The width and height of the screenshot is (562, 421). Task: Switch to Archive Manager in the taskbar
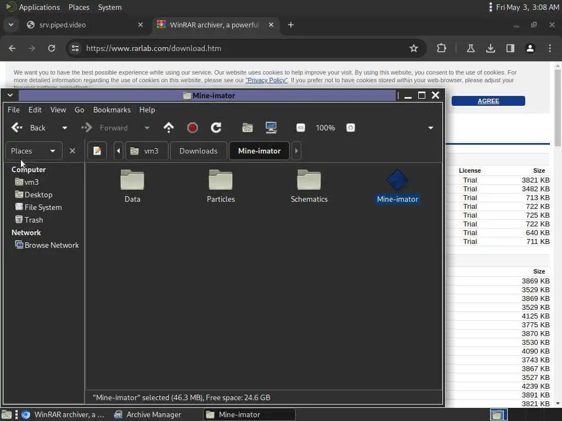(x=148, y=414)
